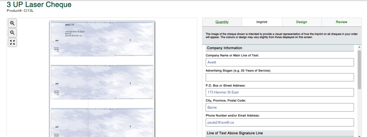Click the Company Information section header
The height and width of the screenshot is (137, 367).
(280, 48)
